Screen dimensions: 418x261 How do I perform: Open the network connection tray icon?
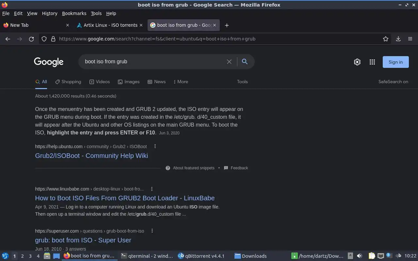[380, 256]
